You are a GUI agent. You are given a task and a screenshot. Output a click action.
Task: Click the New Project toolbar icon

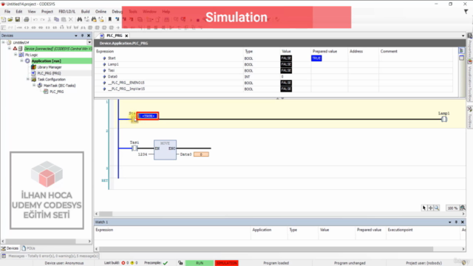4,20
